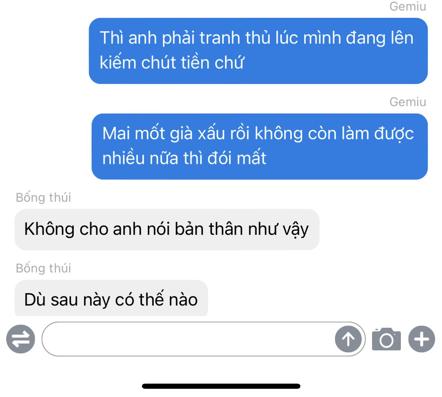
Task: Tap the text 'kiếm chút tiền chứ'
Action: pyautogui.click(x=172, y=62)
